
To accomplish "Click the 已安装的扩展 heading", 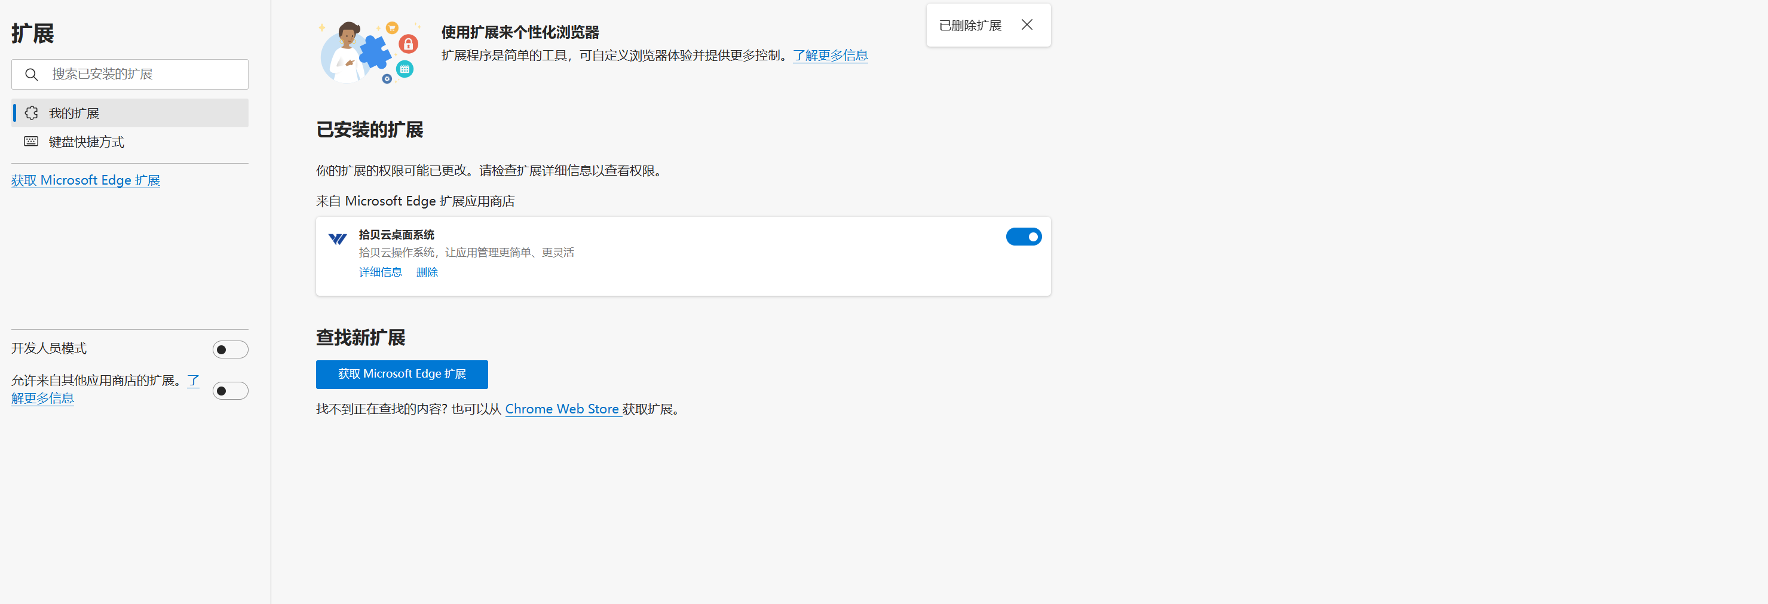I will tap(369, 130).
